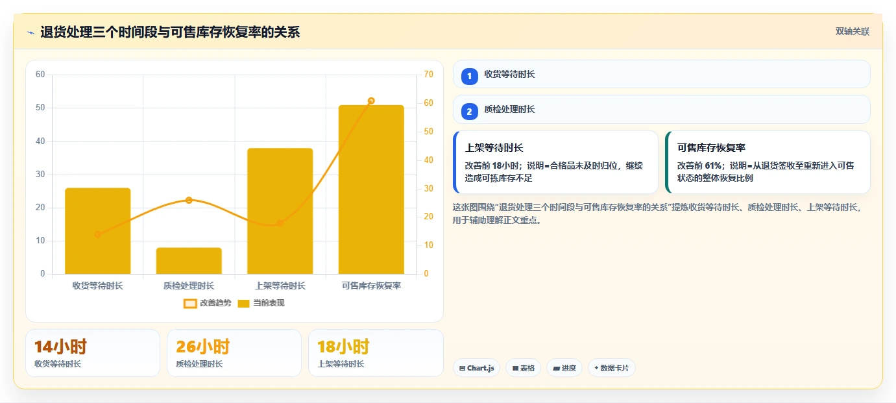
Task: Click the trend line point on 收货等待时长 bar
Action: tap(98, 234)
